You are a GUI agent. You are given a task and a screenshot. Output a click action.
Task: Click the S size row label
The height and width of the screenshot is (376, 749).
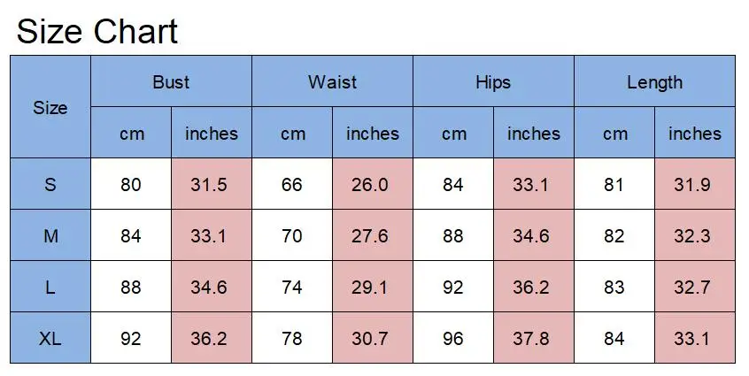50,184
